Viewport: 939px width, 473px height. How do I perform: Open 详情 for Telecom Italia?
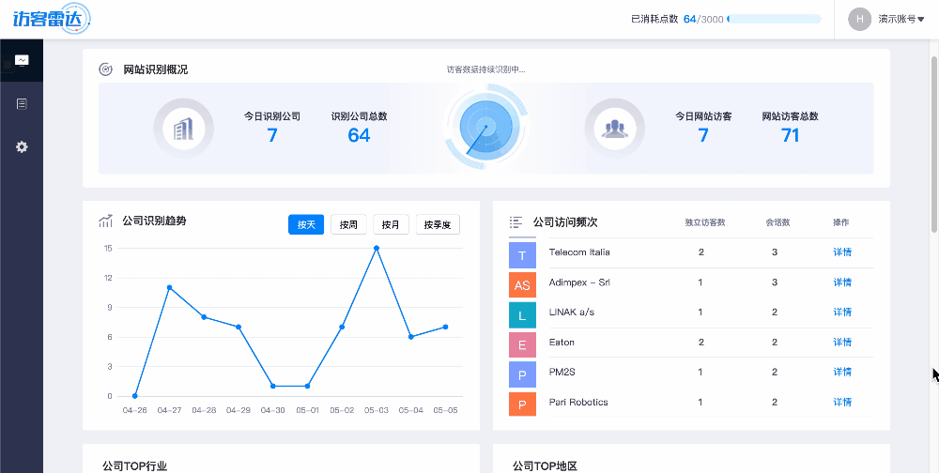point(842,252)
